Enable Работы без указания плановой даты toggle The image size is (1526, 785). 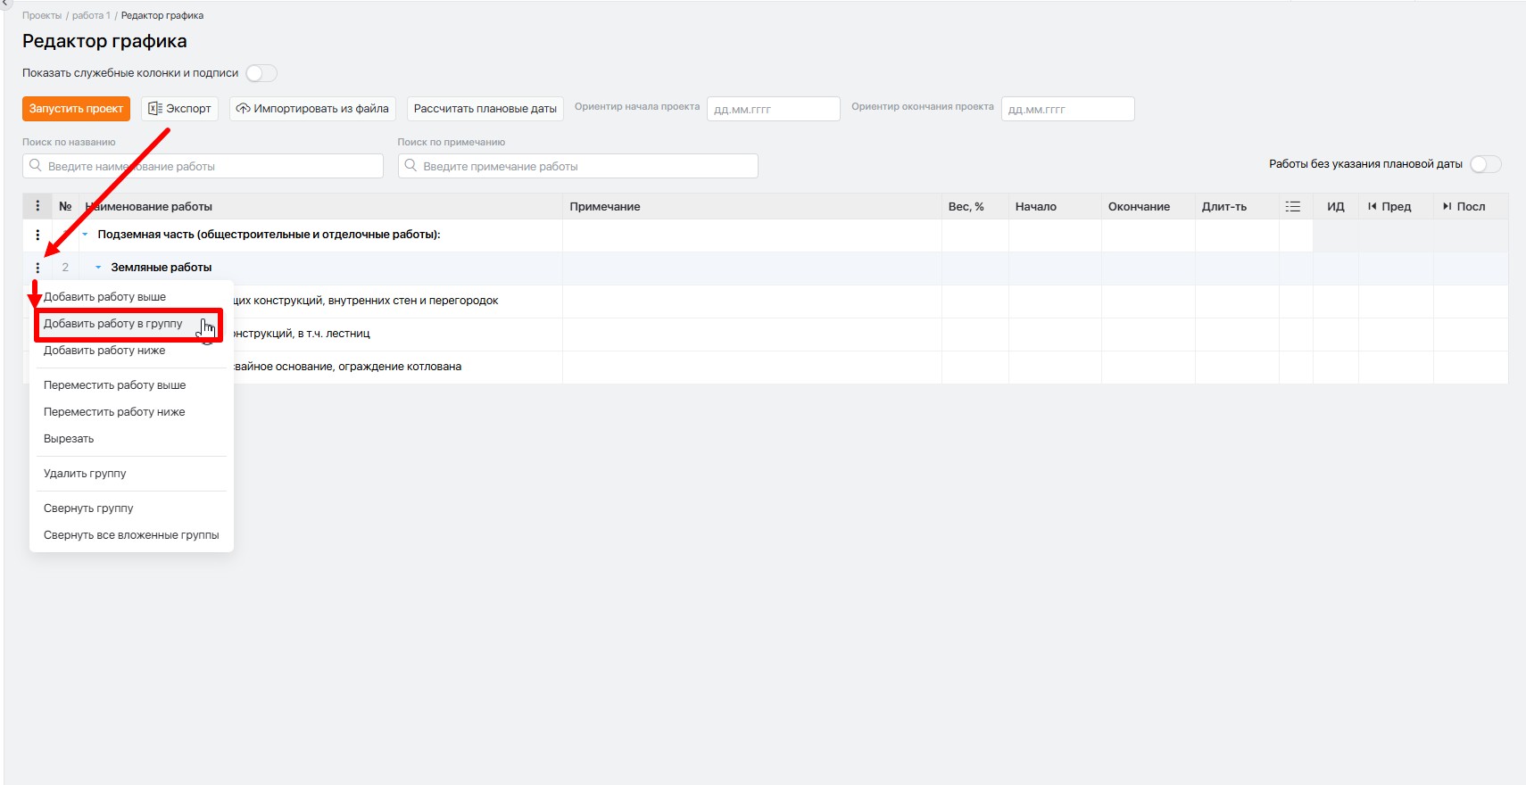coord(1486,164)
